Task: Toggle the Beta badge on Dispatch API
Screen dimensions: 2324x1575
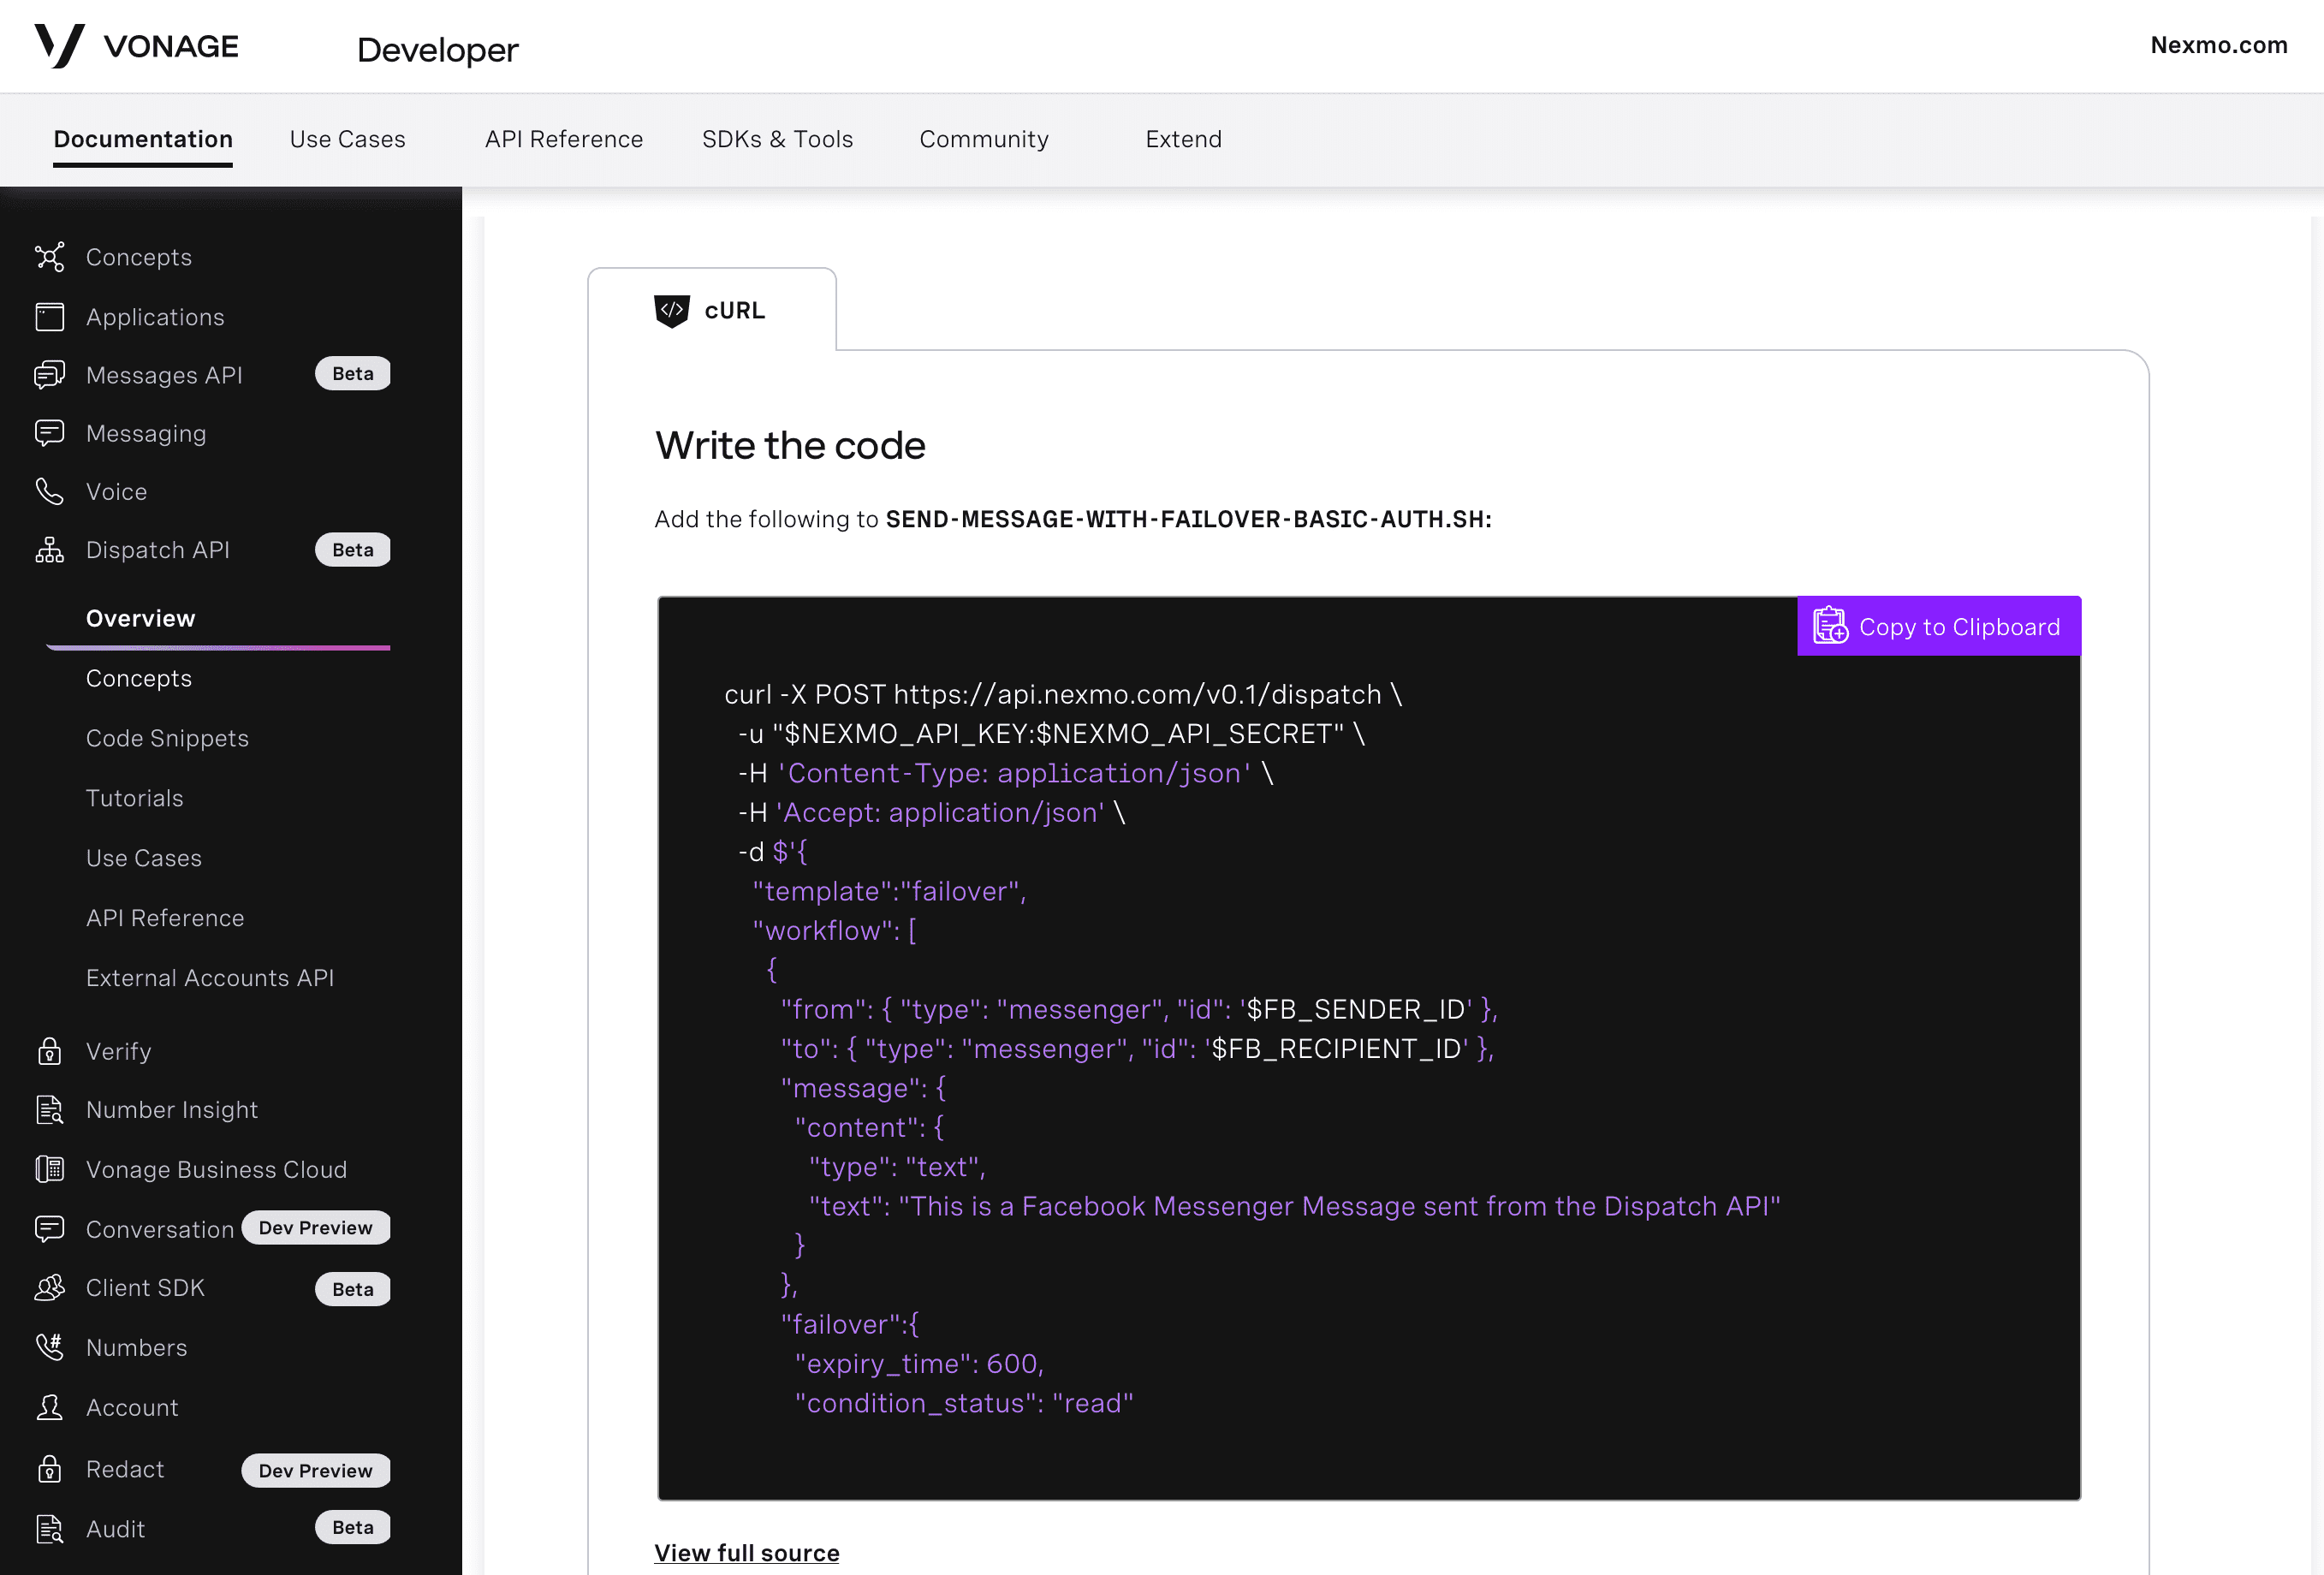Action: pos(352,549)
